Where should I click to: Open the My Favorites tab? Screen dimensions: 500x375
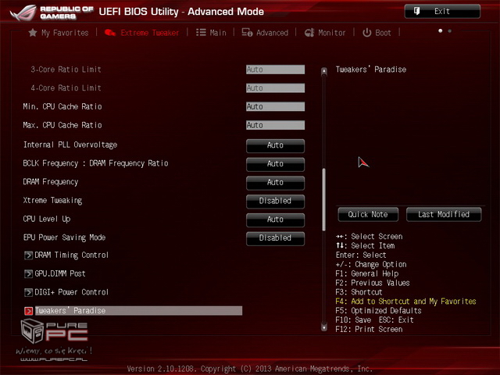(59, 33)
